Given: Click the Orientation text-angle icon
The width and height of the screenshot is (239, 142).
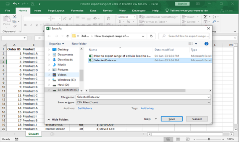Looking at the screenshot, I should [x=95, y=18].
